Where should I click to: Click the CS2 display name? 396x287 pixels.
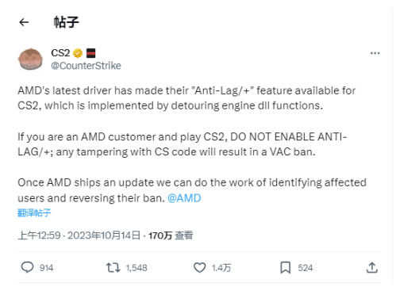point(60,53)
